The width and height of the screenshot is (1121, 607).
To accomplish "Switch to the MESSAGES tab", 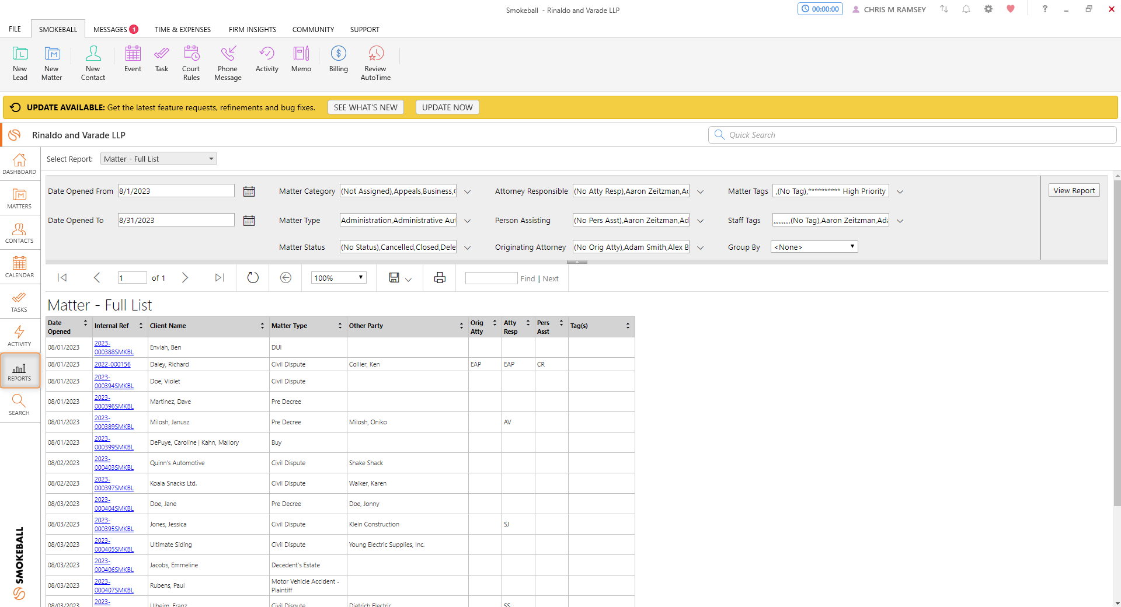I will pos(116,29).
